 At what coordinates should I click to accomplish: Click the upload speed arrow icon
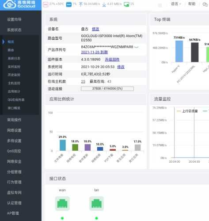tap(80, 4)
